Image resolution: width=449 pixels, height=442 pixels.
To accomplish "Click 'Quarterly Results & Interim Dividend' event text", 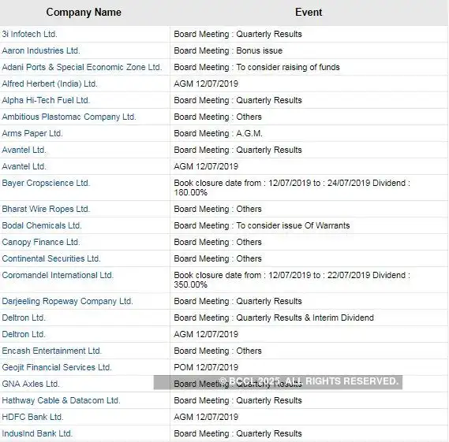I will click(274, 318).
